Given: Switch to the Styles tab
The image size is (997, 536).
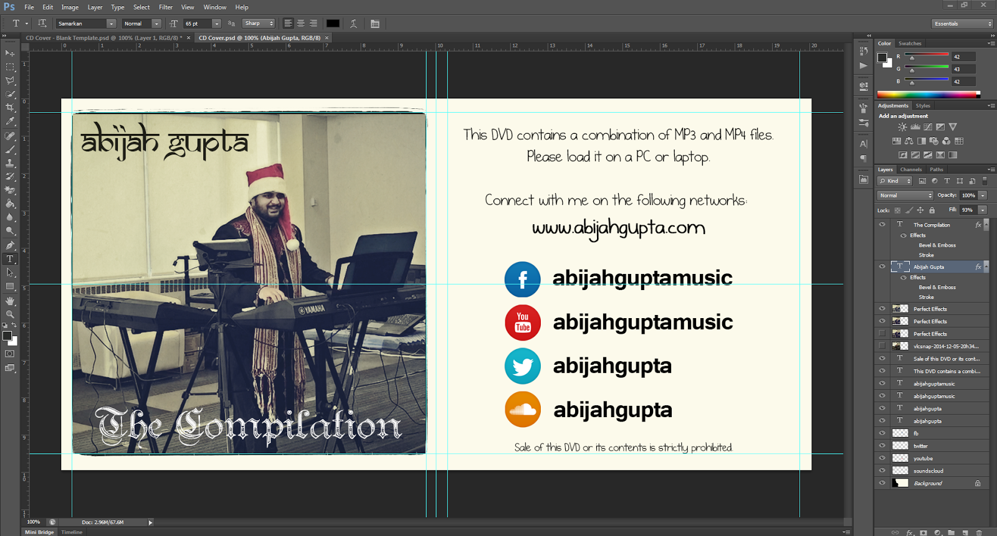Looking at the screenshot, I should [x=923, y=106].
